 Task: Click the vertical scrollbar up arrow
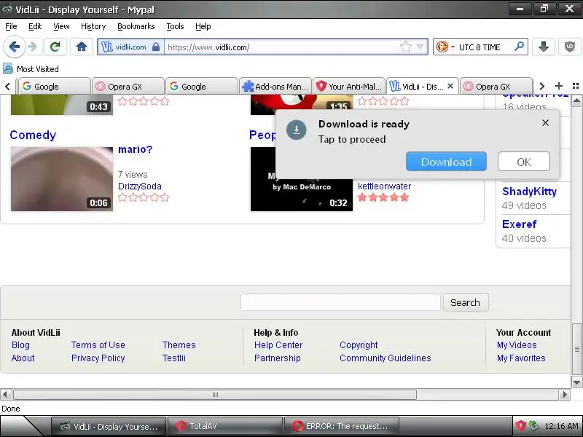click(576, 101)
